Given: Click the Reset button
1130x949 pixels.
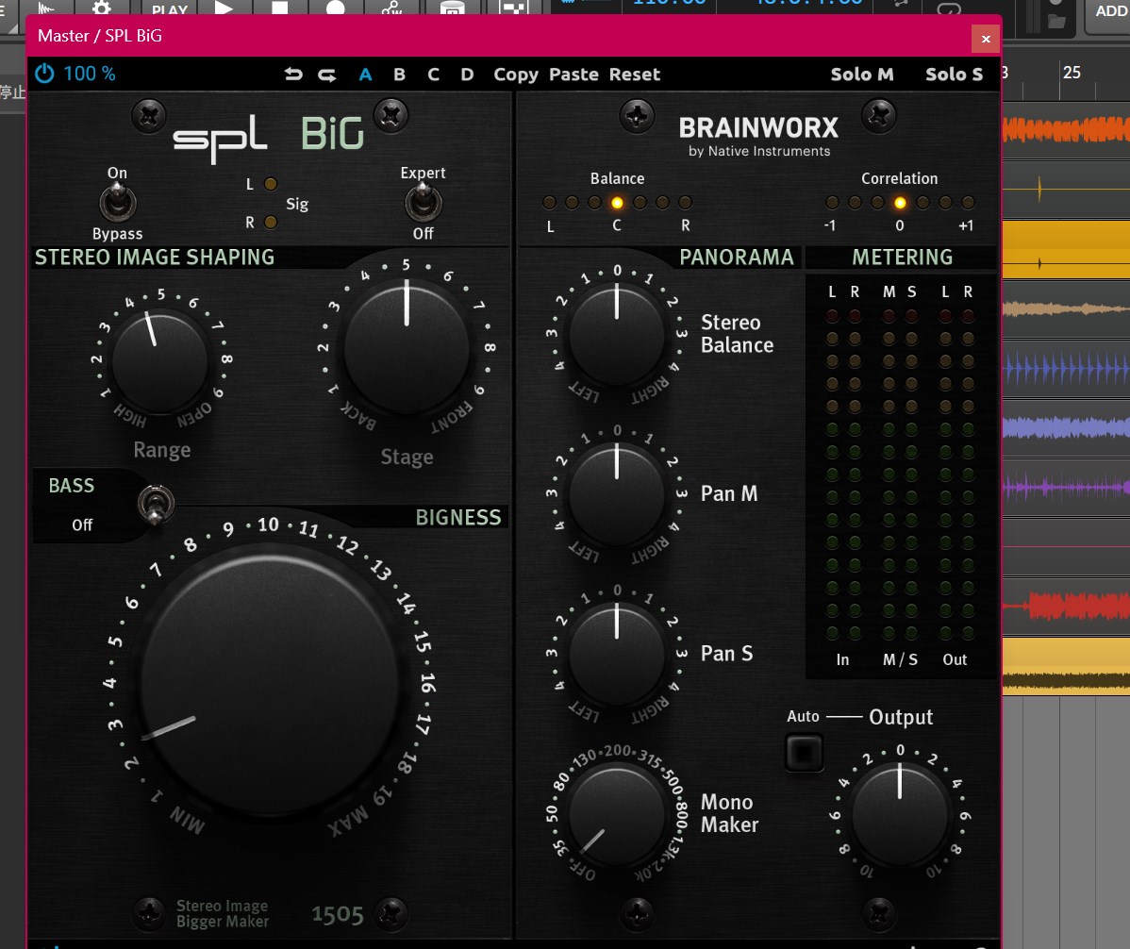Looking at the screenshot, I should (x=635, y=75).
